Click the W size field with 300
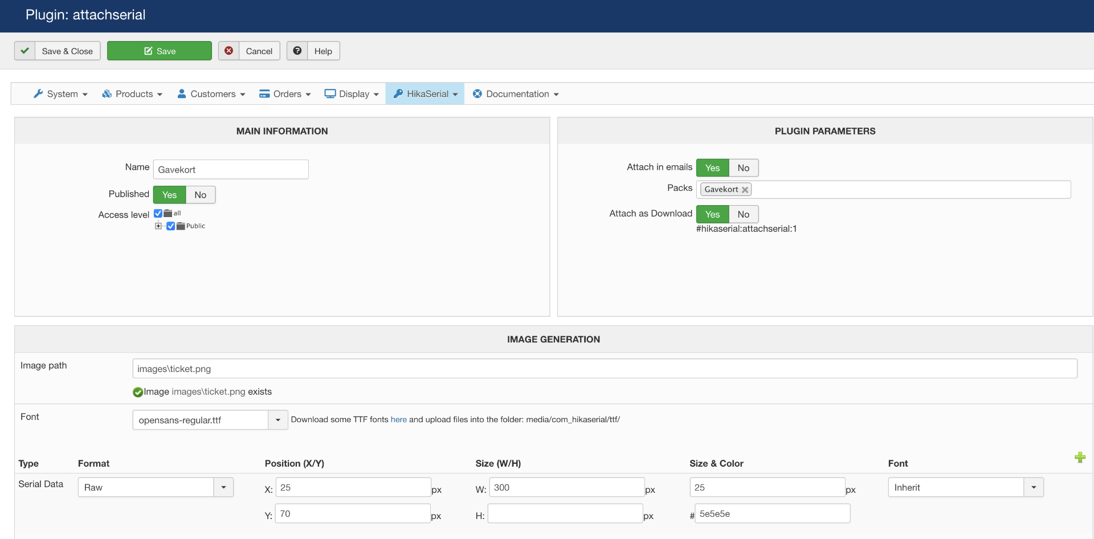This screenshot has width=1094, height=539. [567, 487]
